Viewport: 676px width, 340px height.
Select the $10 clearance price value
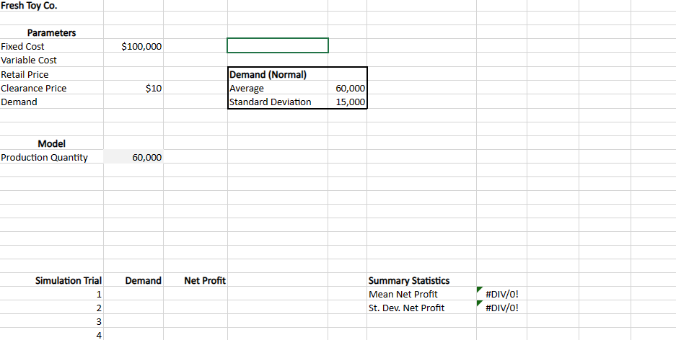[133, 88]
